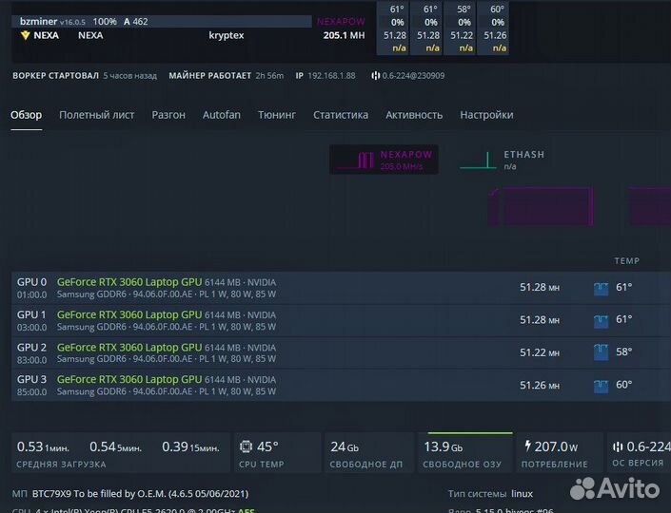
Task: Click GPU 0 hashrate 51.28 MH
Action: click(540, 288)
